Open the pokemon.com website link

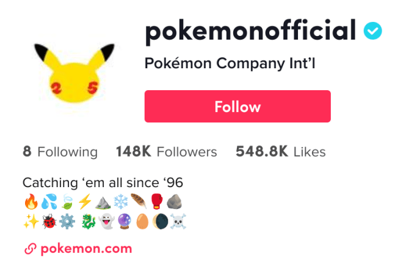(x=85, y=248)
